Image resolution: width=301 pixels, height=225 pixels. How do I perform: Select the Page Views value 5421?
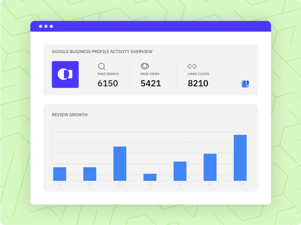click(x=151, y=83)
